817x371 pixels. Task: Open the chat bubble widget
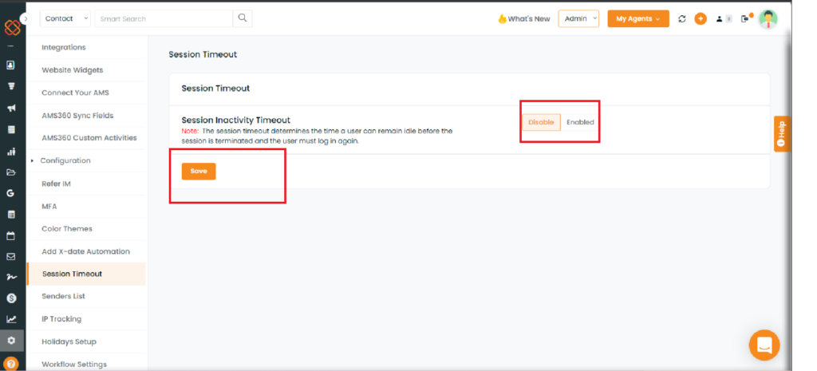tap(764, 345)
